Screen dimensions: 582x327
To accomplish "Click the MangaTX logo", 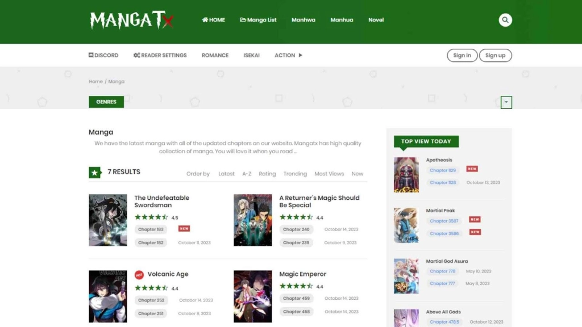I will tap(131, 20).
